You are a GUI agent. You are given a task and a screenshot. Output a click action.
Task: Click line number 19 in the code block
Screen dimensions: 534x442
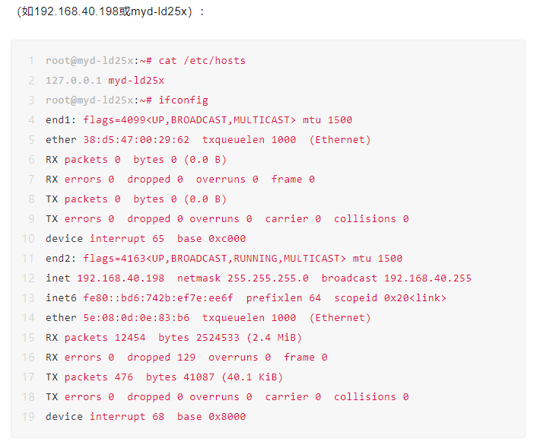28,416
